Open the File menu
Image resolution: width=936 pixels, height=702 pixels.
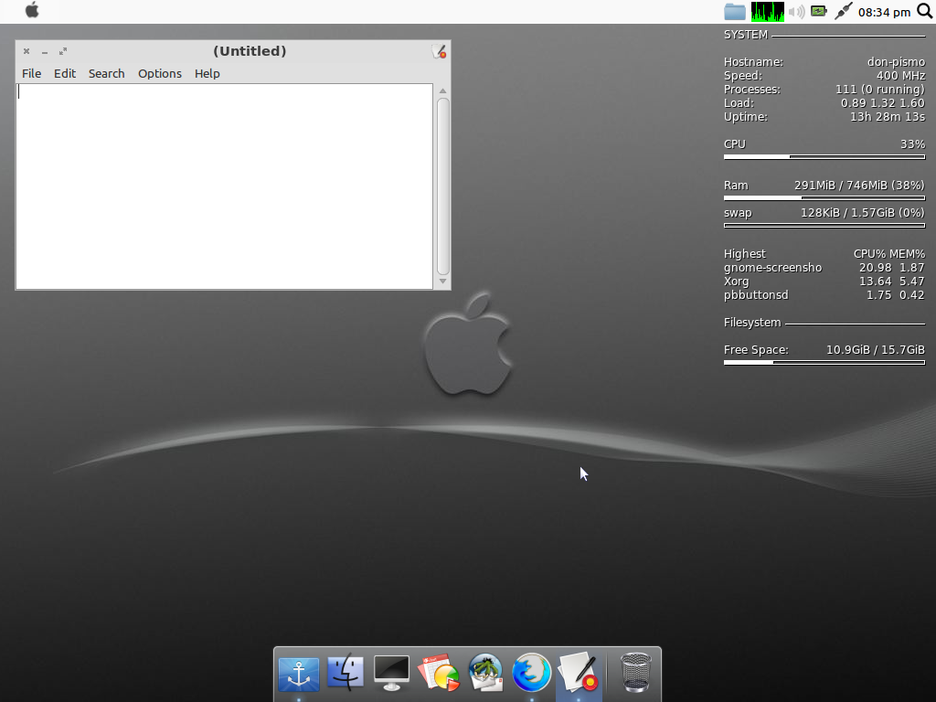[32, 73]
